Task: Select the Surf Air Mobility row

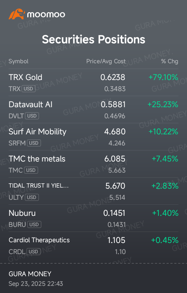Action: tap(93, 137)
